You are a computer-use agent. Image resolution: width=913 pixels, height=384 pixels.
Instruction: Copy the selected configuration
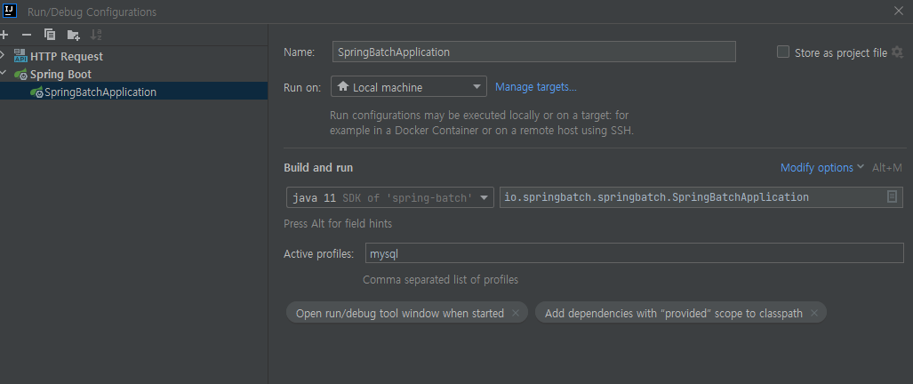50,35
